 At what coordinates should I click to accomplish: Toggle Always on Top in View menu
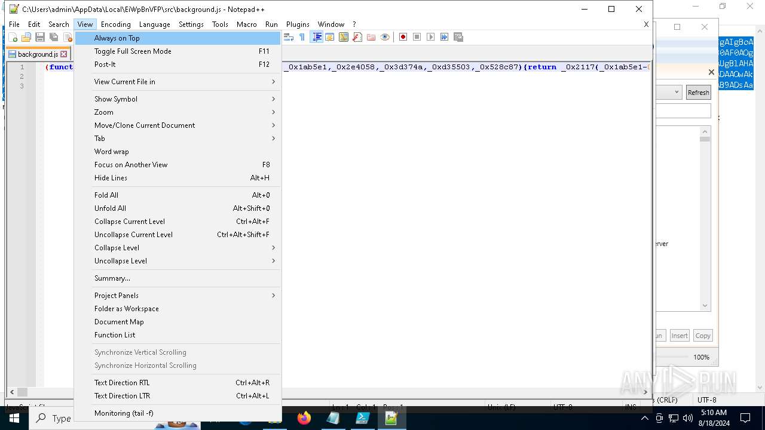178,38
